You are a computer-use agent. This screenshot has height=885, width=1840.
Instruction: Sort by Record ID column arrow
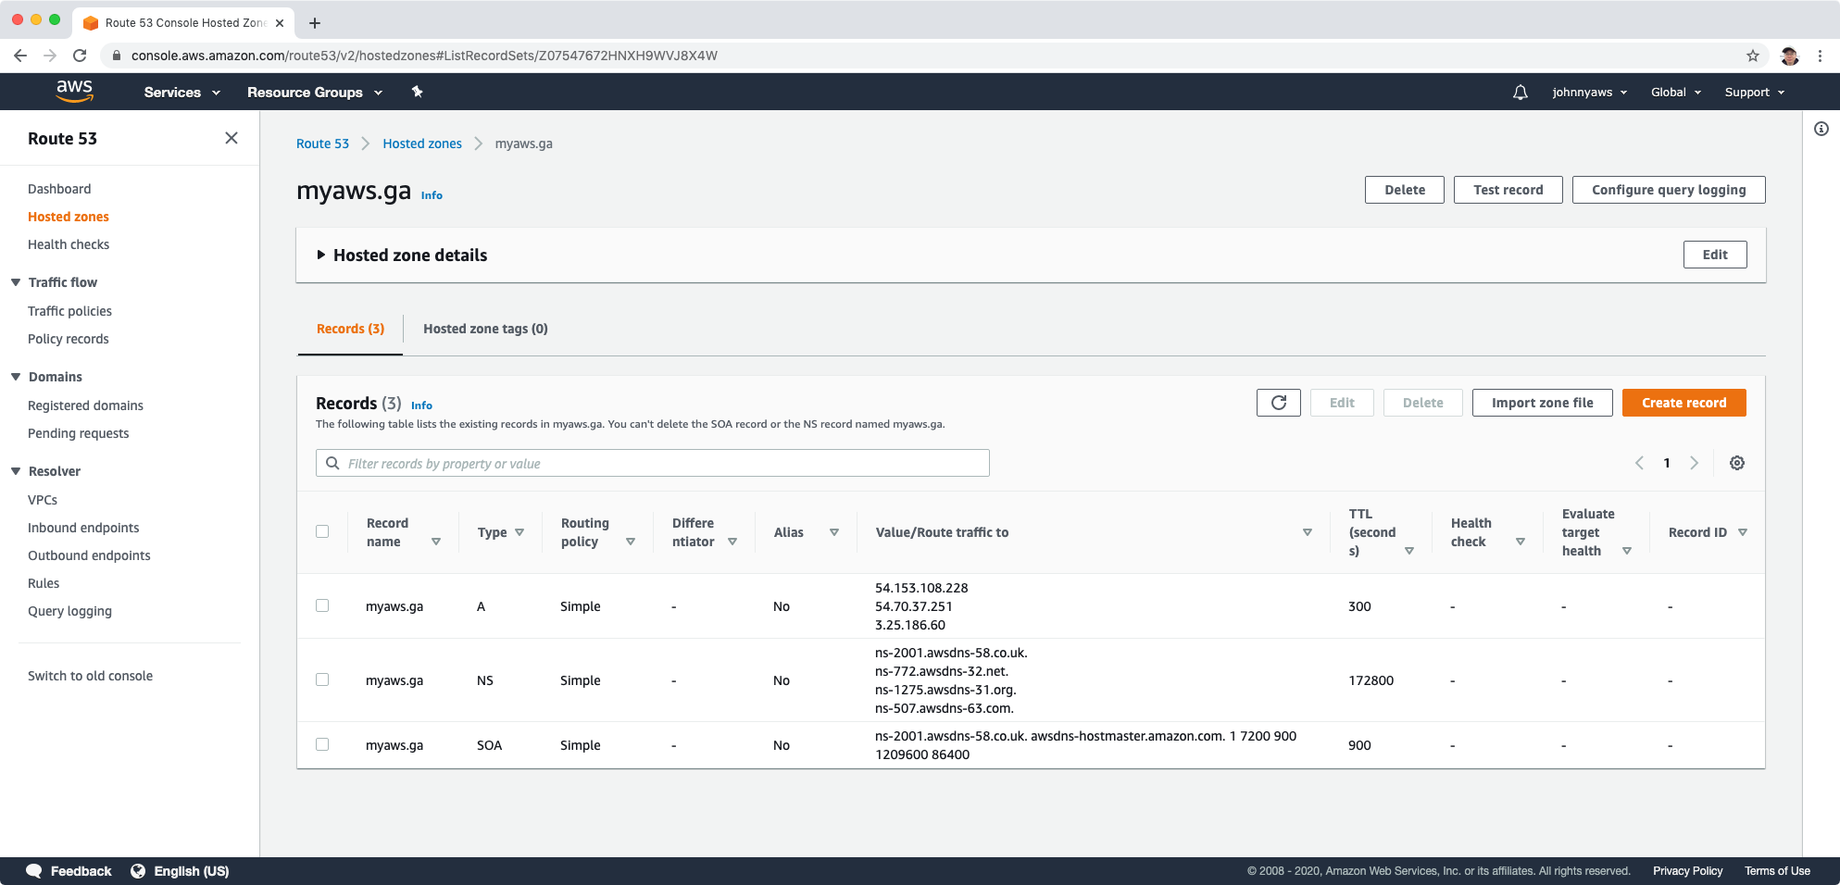(x=1743, y=532)
